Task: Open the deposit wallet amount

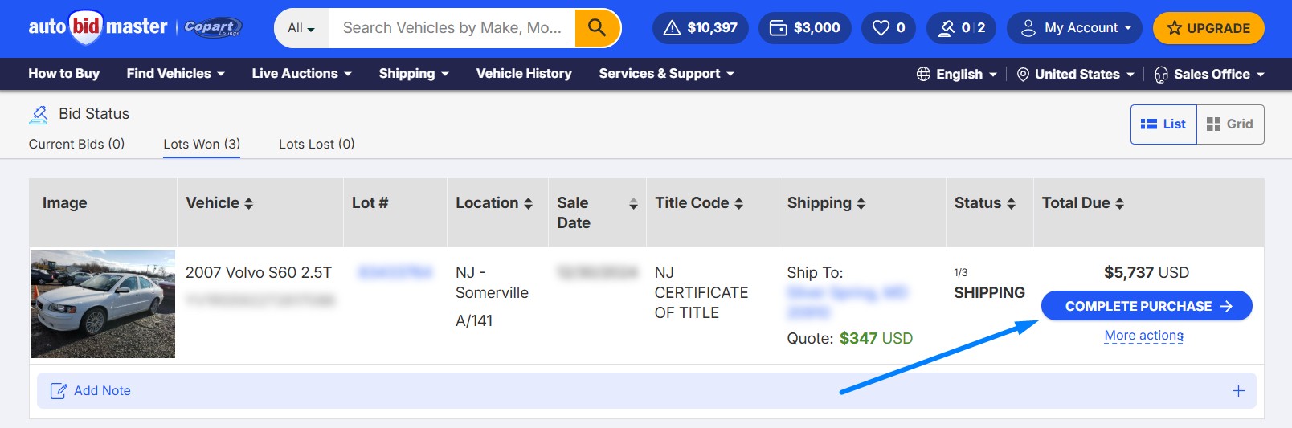Action: point(805,28)
